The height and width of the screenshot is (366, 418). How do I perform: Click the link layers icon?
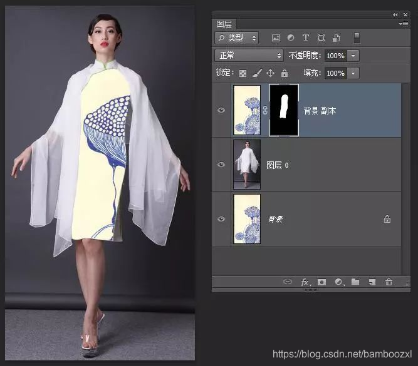pos(288,282)
